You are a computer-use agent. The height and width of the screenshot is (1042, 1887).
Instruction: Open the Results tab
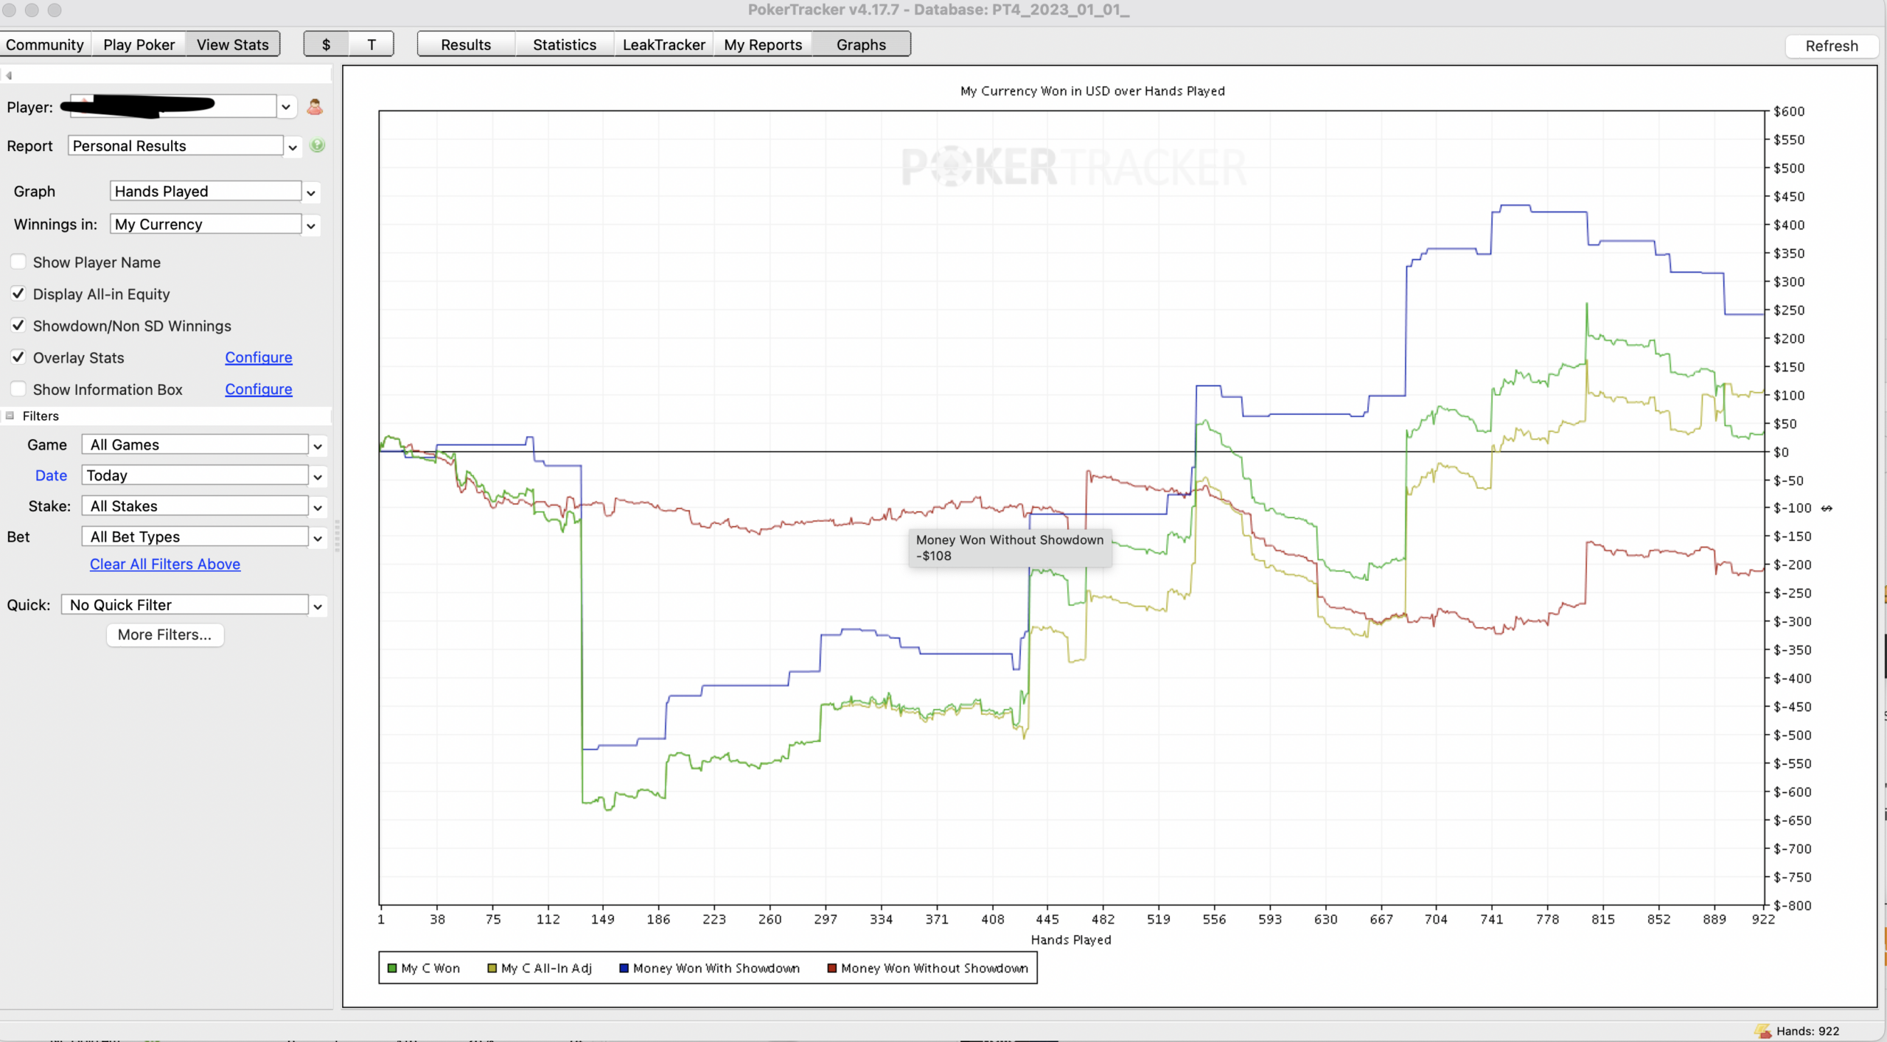pos(466,44)
